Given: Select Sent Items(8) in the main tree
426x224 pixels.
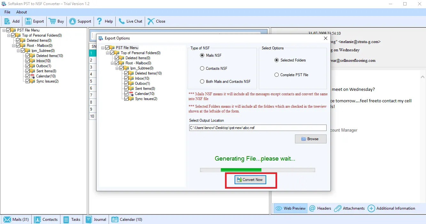Looking at the screenshot, I should pos(46,71).
